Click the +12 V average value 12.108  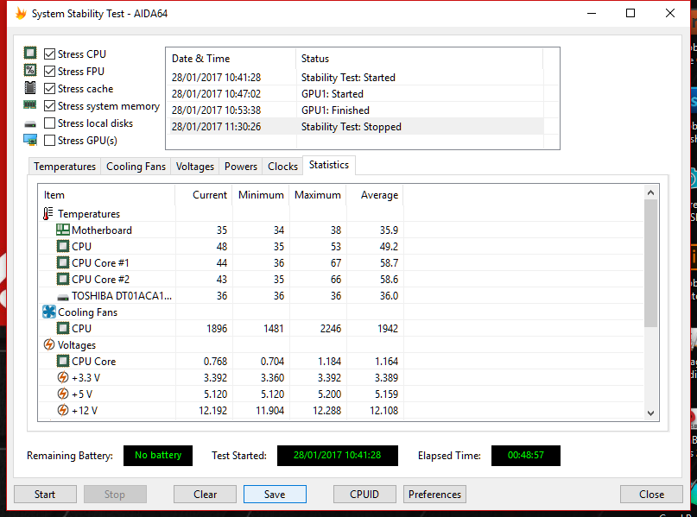click(x=383, y=410)
